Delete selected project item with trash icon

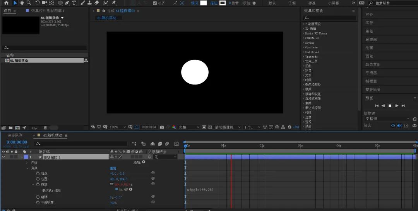pos(45,128)
